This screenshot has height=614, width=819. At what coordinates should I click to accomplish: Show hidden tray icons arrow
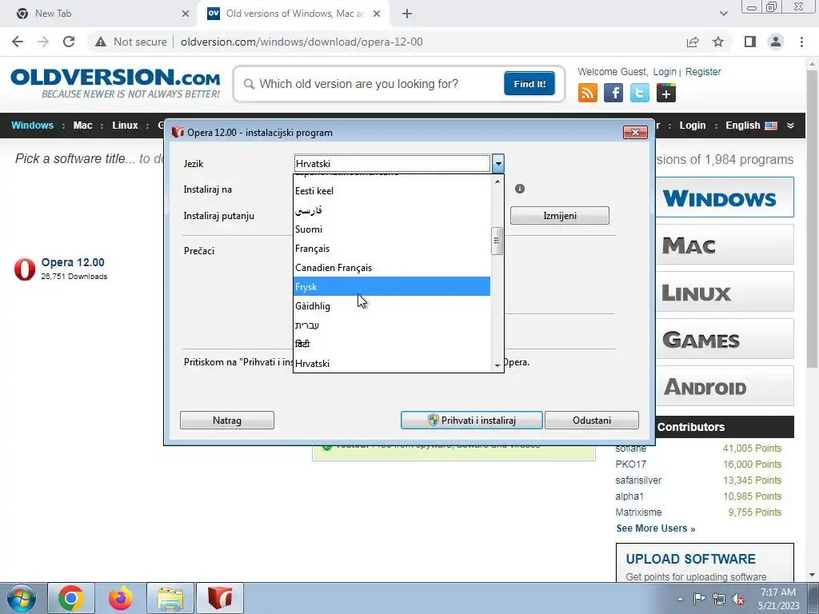(680, 599)
